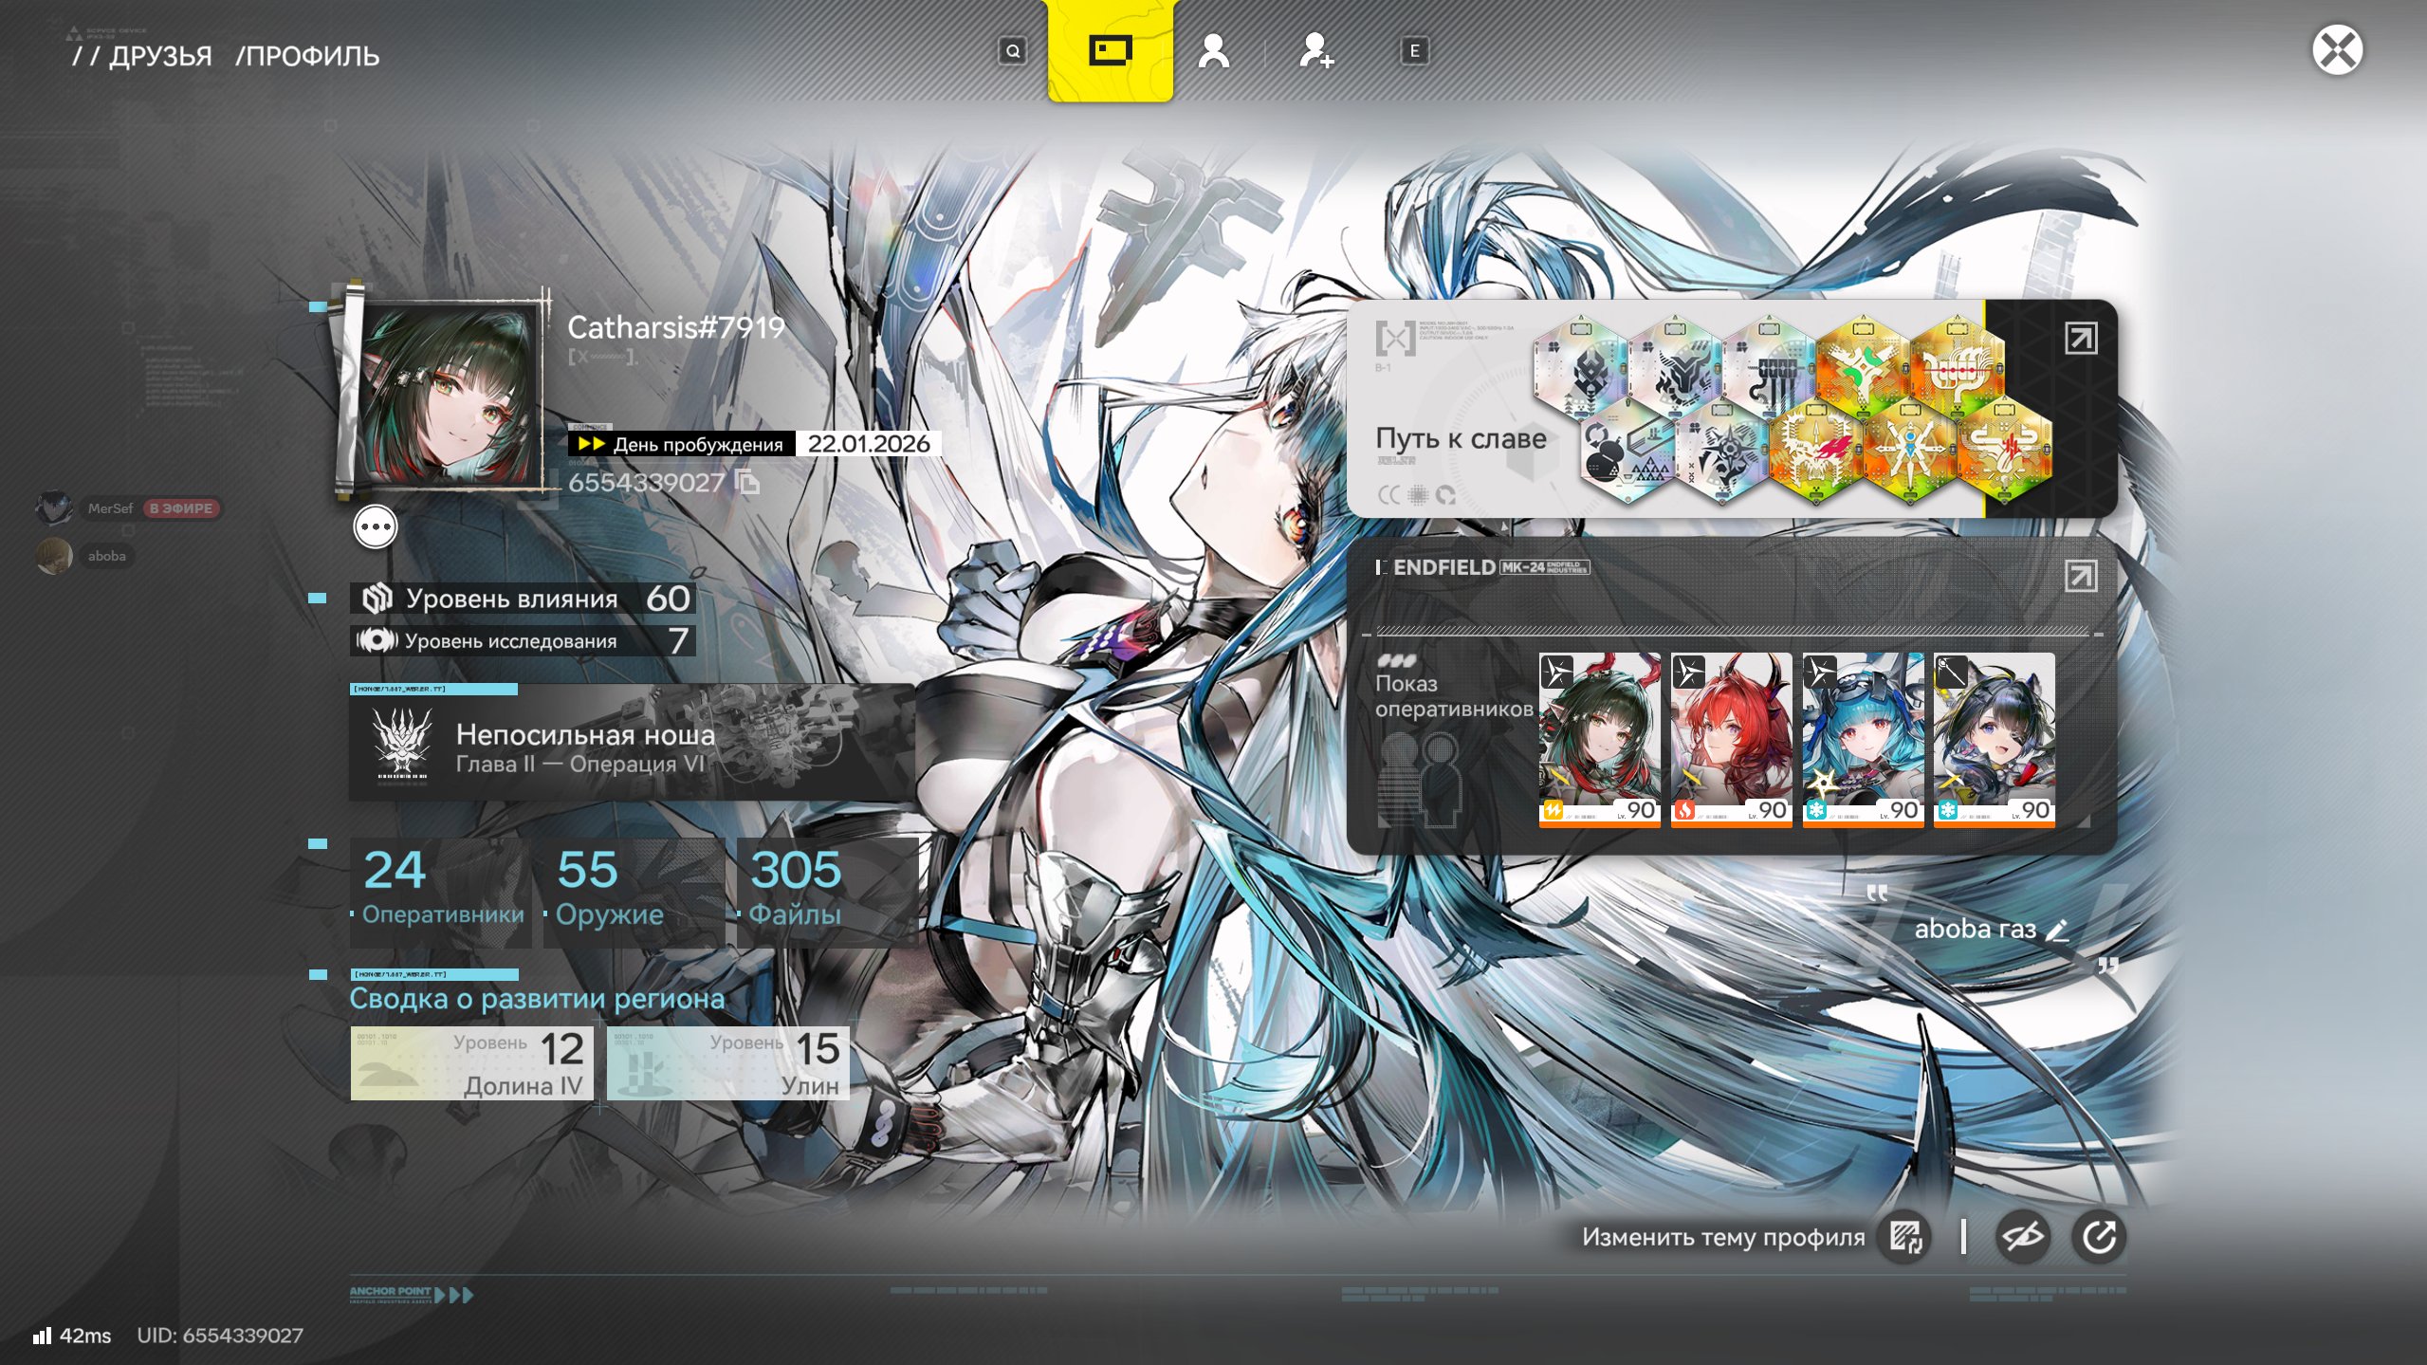
Task: Click the 42ms network ping indicator
Action: (72, 1336)
